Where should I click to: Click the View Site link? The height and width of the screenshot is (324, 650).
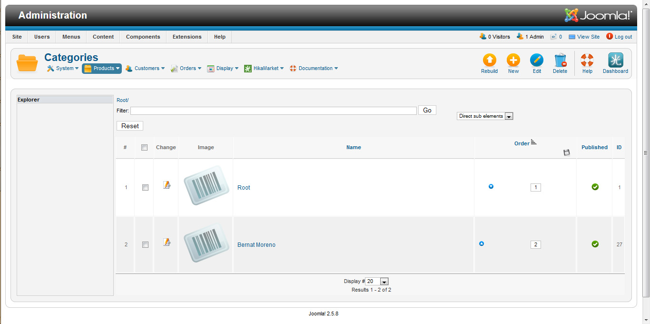click(x=584, y=37)
